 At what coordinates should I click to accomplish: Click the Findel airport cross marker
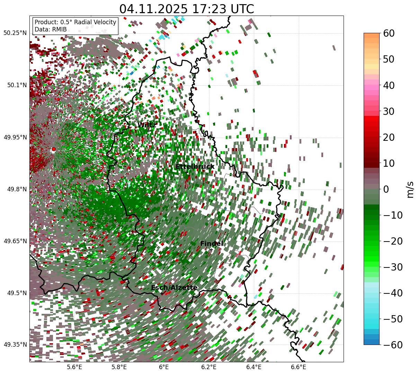tap(212, 249)
